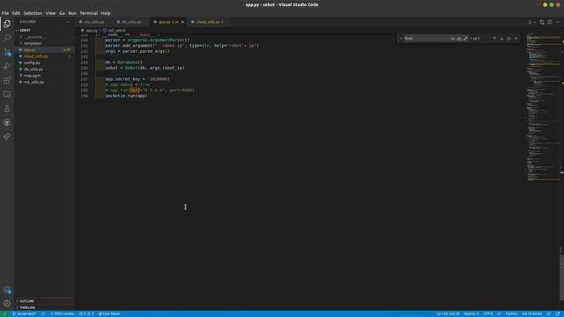Click Live Share in the status bar
This screenshot has height=317, width=564.
tap(109, 313)
